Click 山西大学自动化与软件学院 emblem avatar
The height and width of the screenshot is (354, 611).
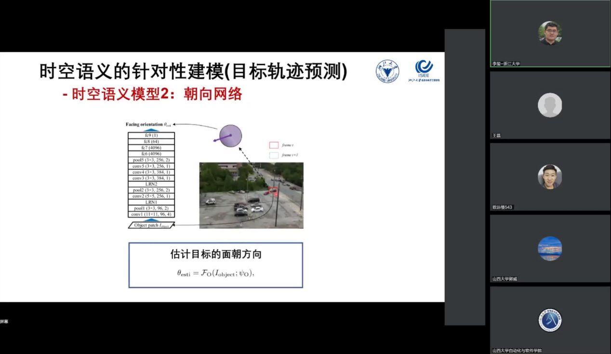550,320
